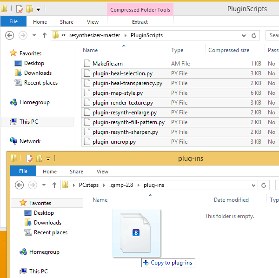Sort by Compressed size column
This screenshot has width=279, height=278.
(229, 50)
